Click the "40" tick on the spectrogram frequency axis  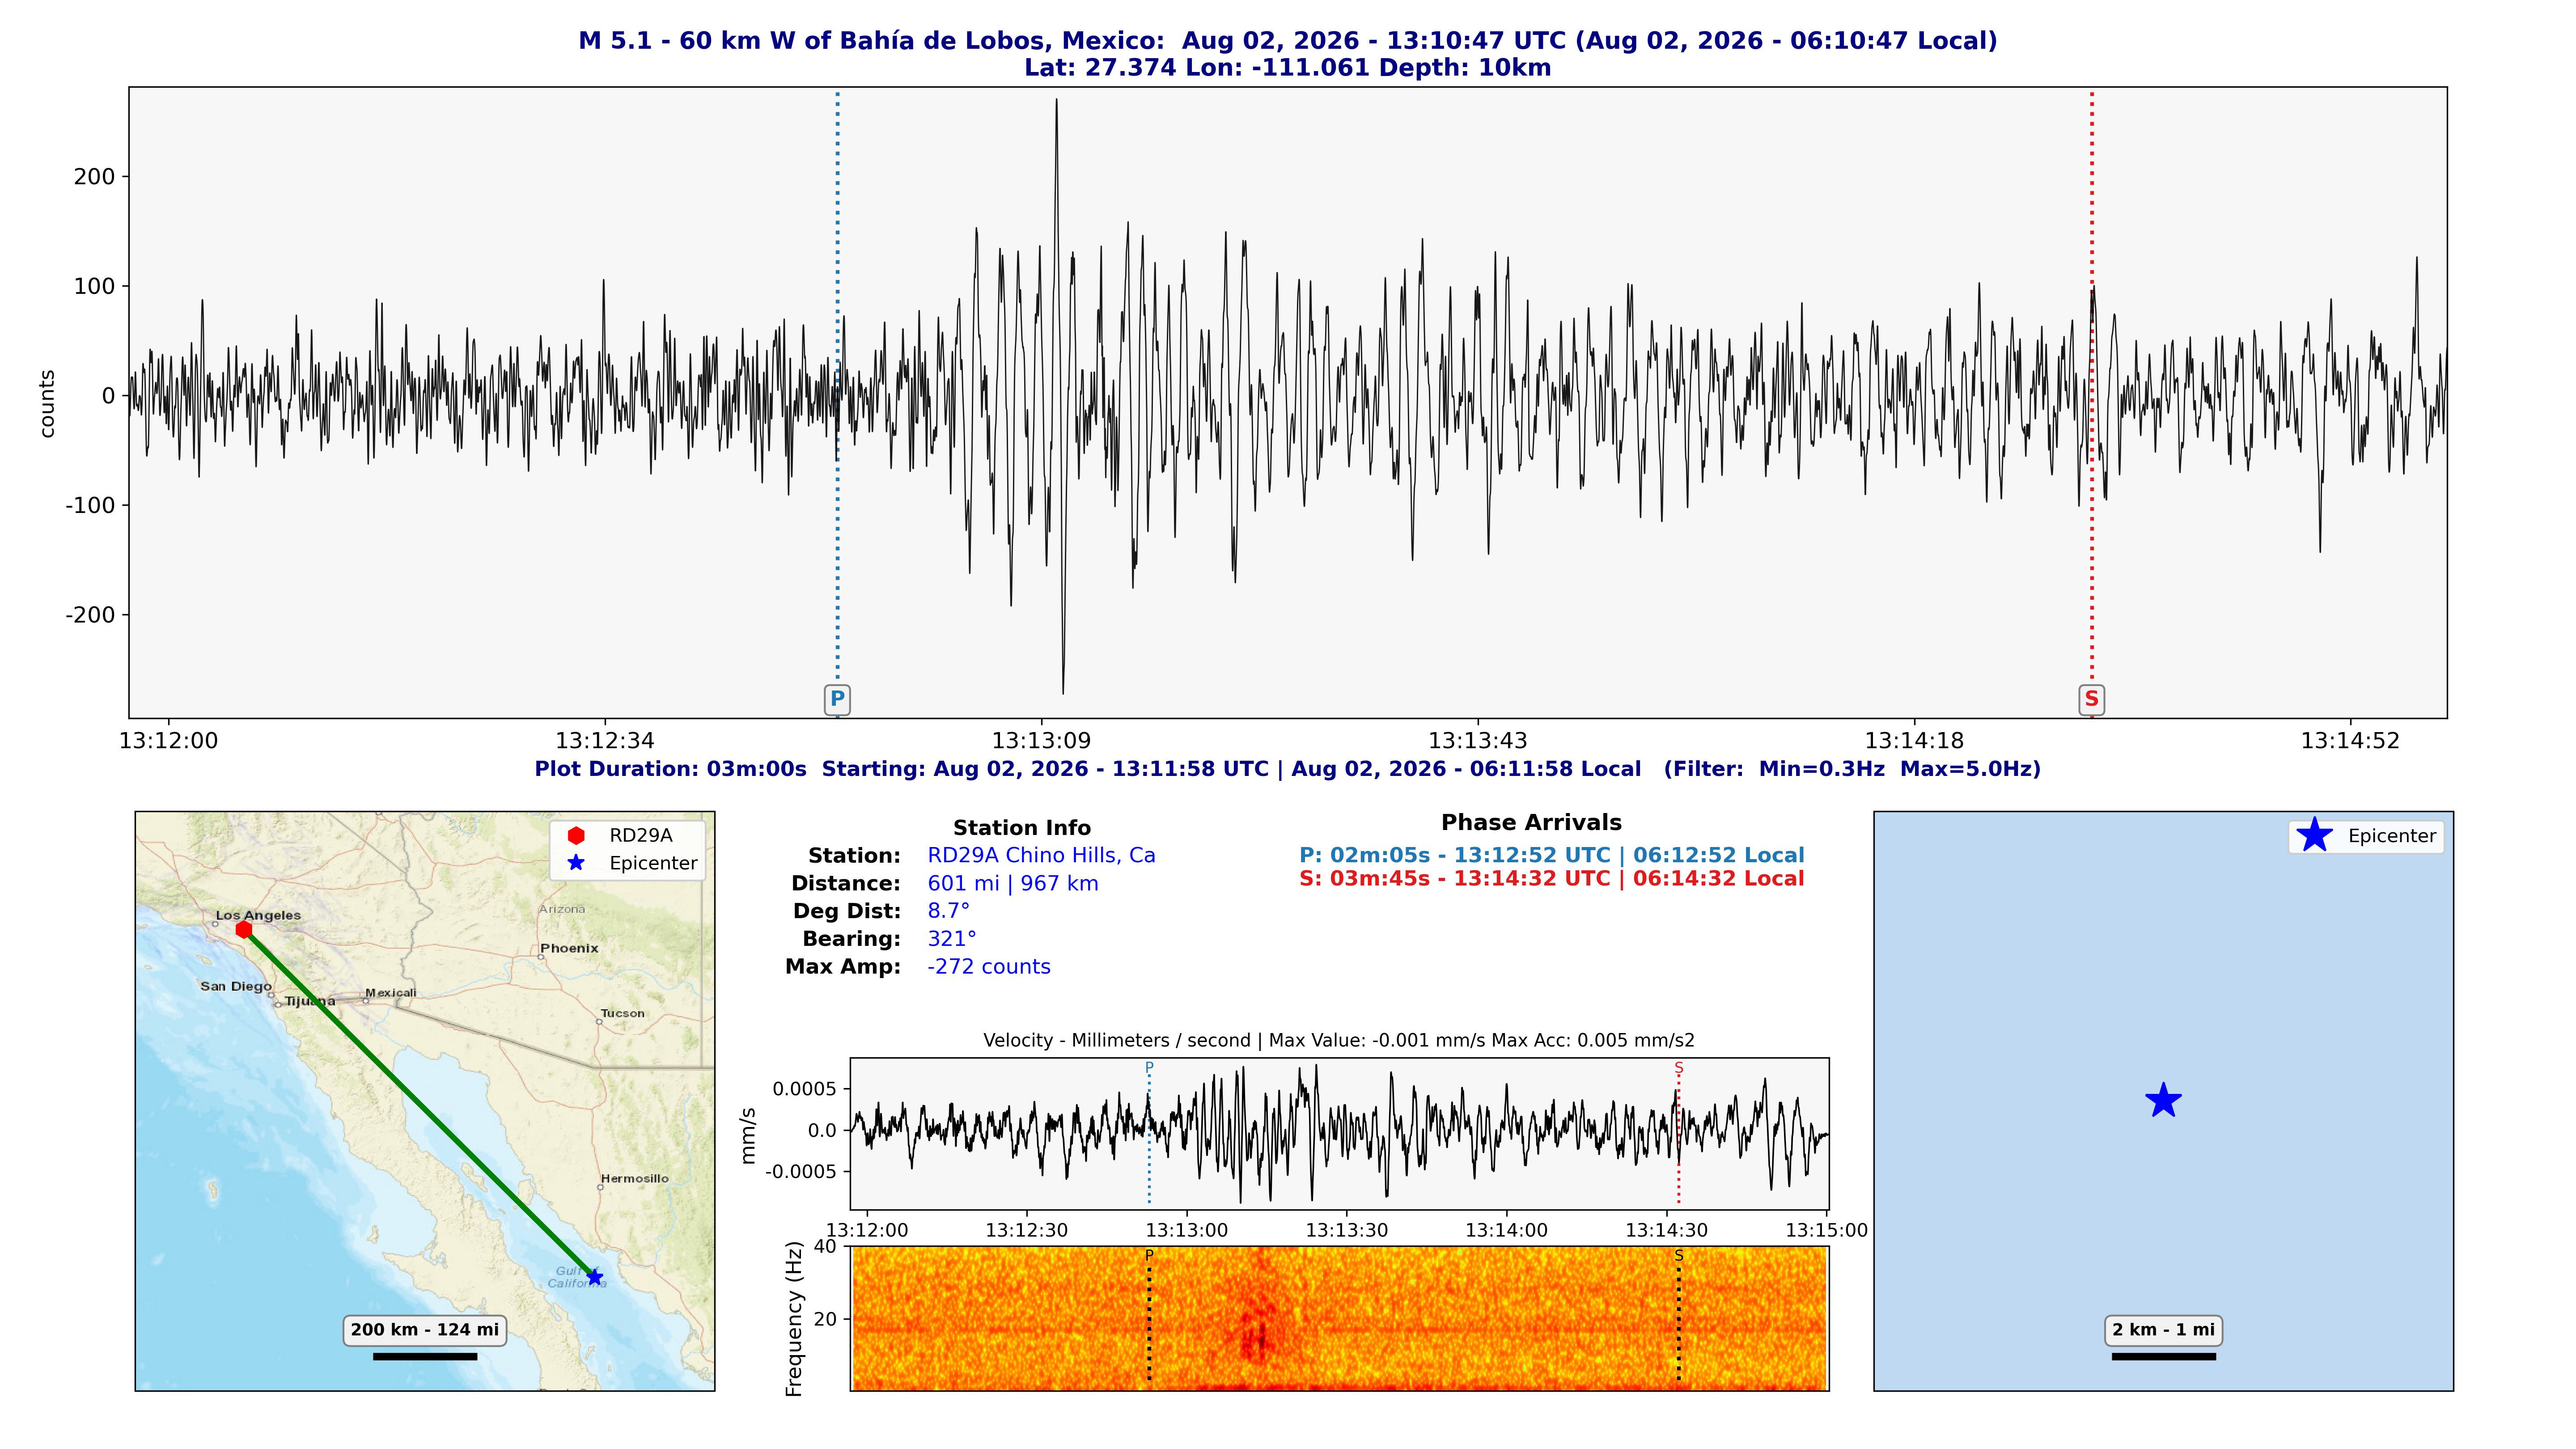coord(826,1246)
